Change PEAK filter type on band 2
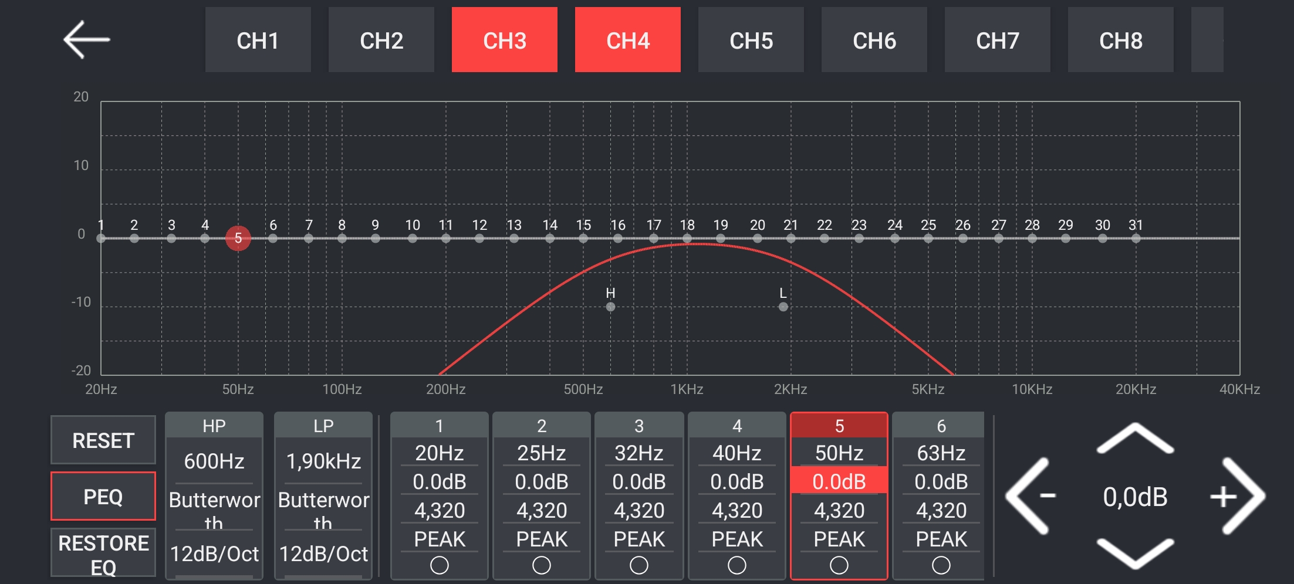 pos(541,539)
